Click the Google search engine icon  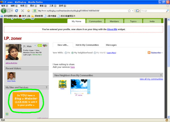[137, 11]
